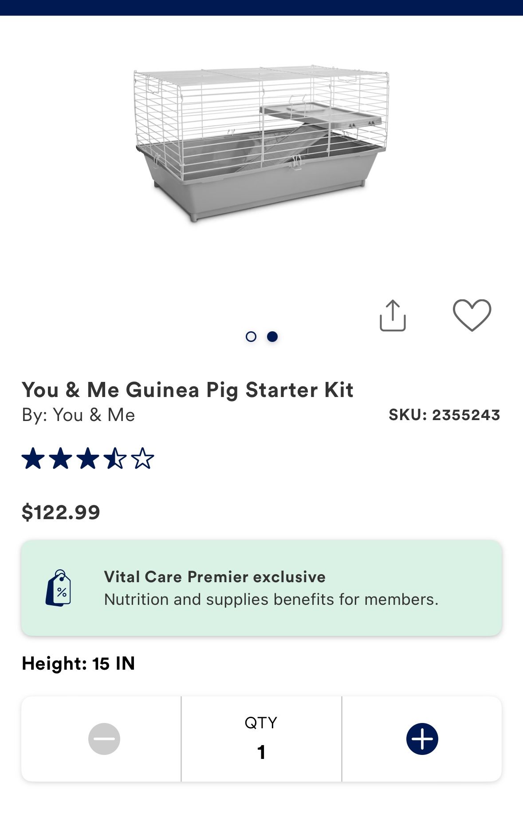The height and width of the screenshot is (818, 523).
Task: Click the $122.99 price
Action: click(x=61, y=512)
